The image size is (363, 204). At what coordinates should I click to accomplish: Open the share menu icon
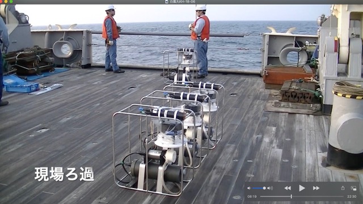[343, 188]
